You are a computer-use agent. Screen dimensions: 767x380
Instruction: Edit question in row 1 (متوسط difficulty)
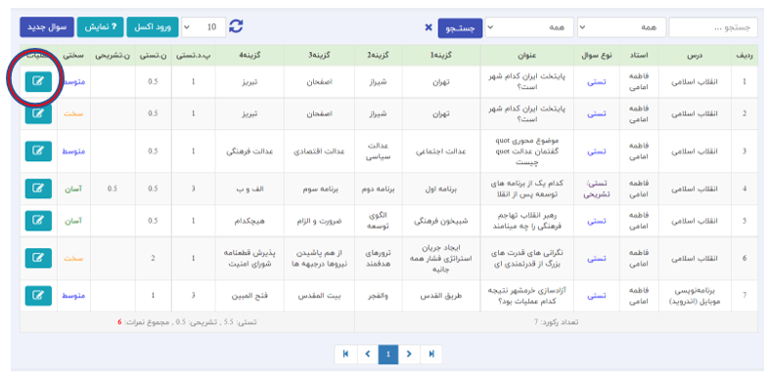(38, 82)
